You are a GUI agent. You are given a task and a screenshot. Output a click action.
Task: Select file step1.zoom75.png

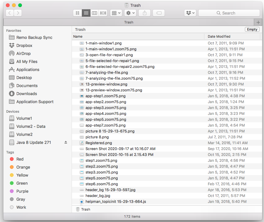[167, 160]
